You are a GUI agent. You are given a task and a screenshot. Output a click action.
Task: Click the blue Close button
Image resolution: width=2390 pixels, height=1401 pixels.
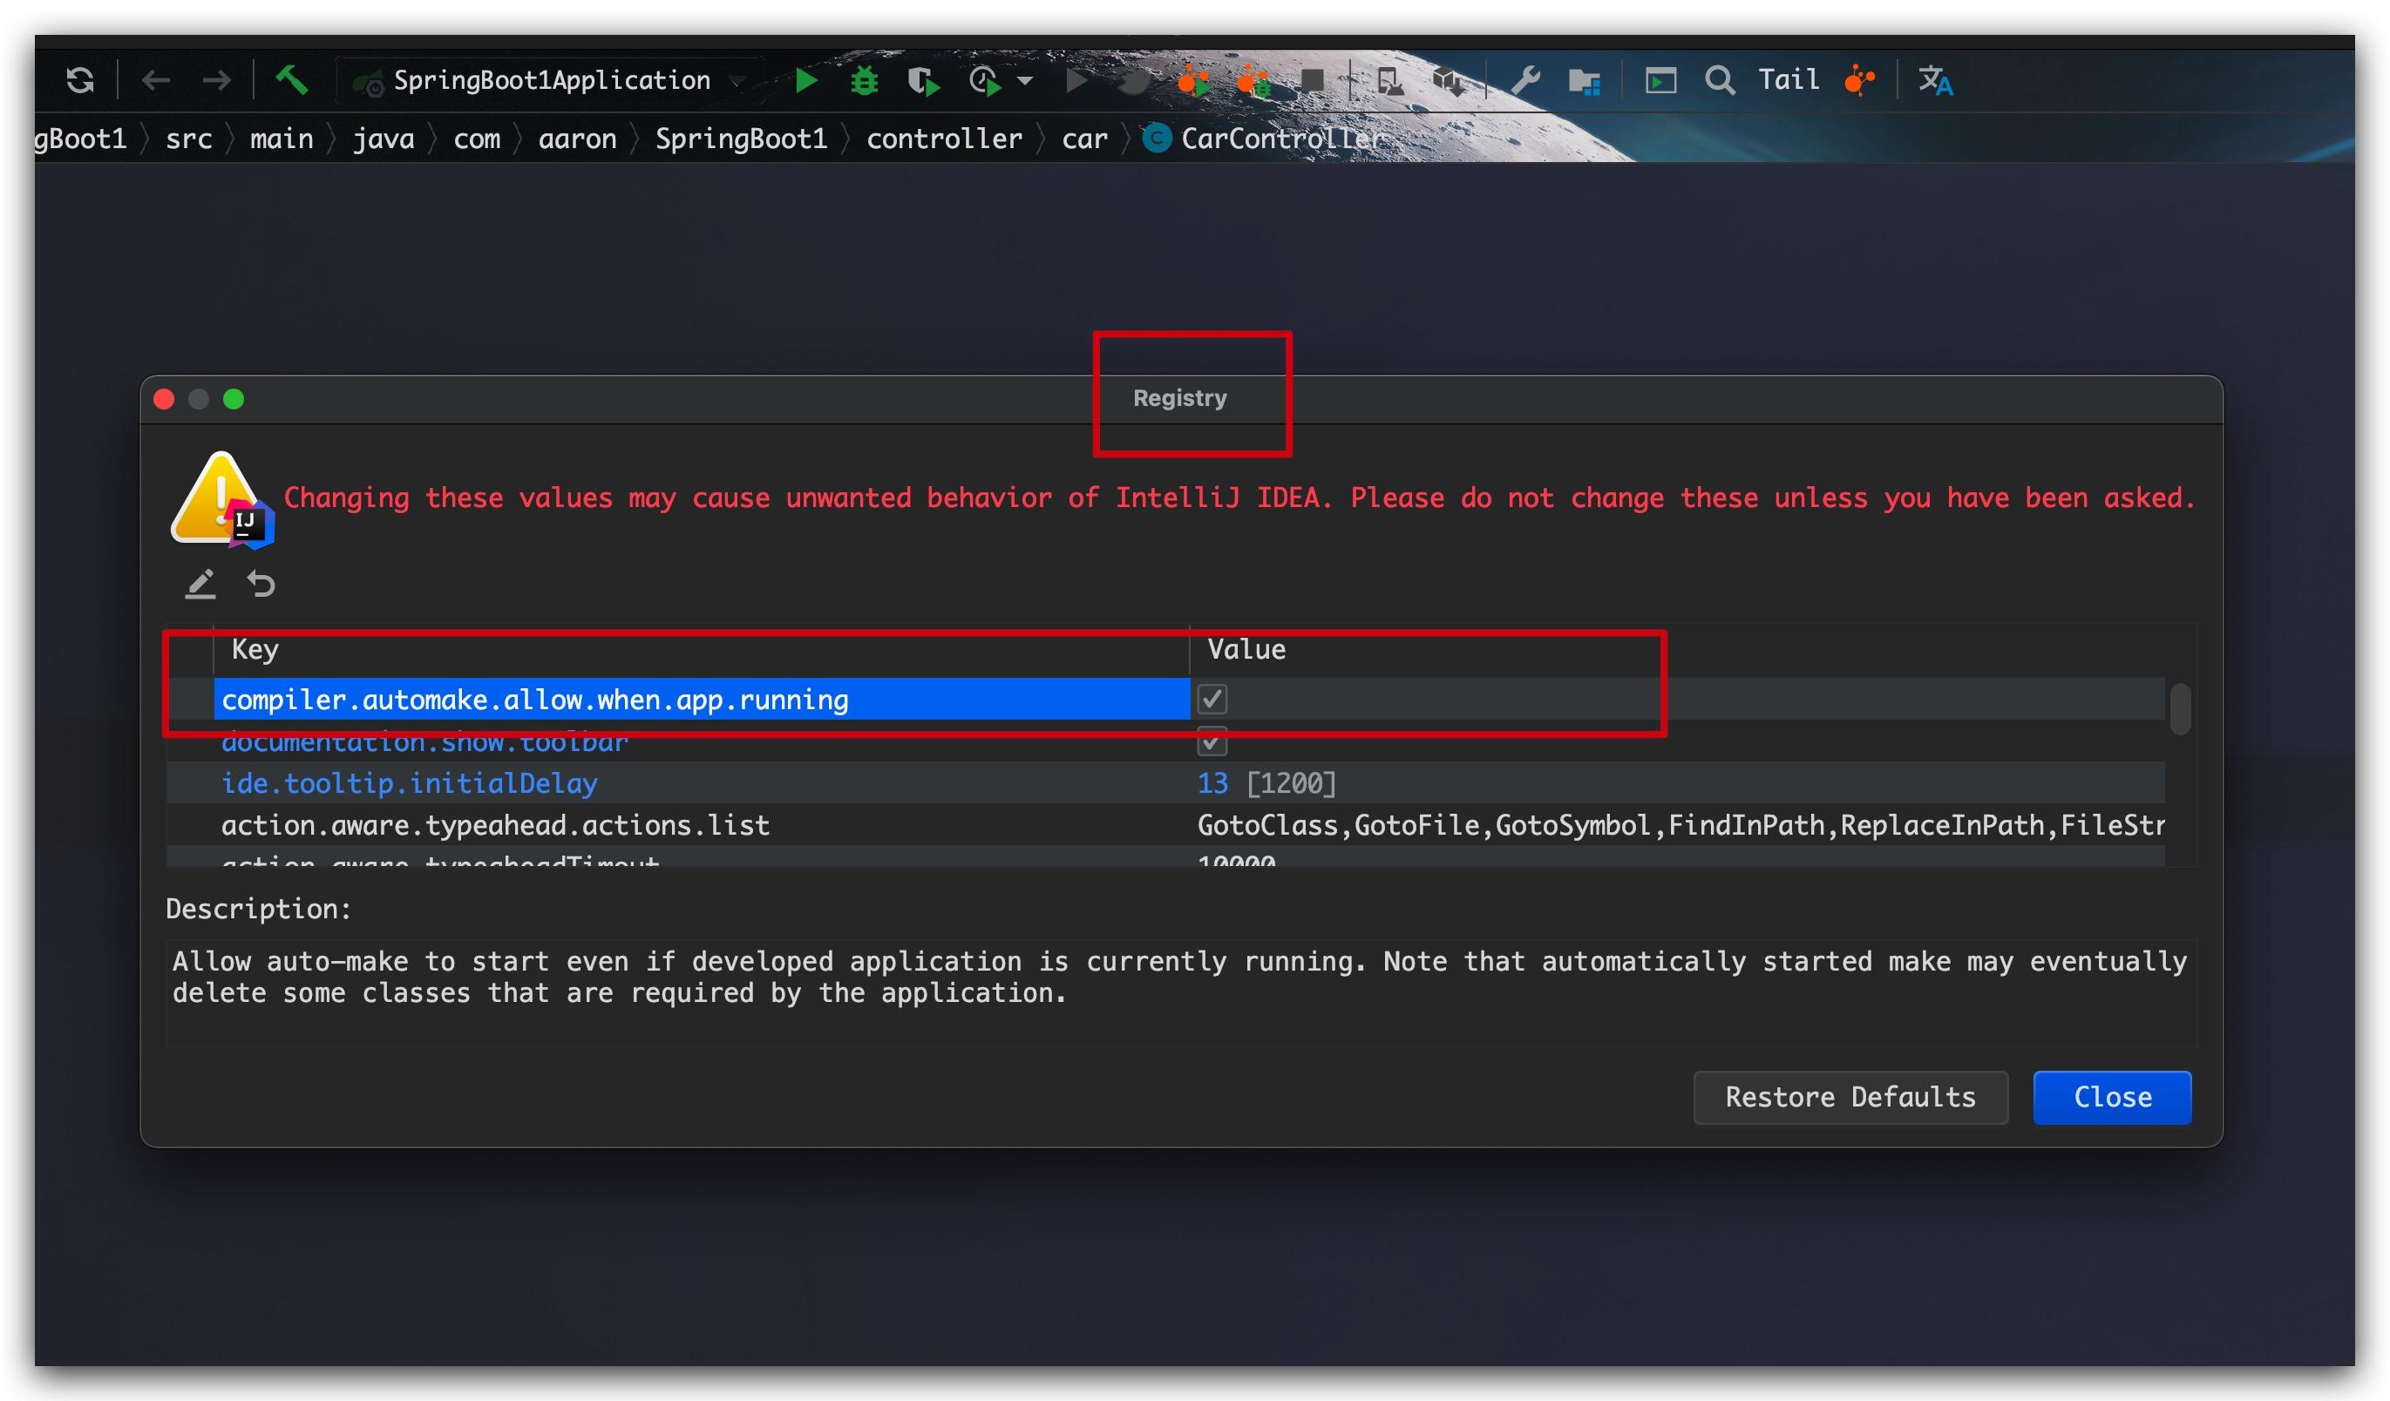point(2112,1098)
